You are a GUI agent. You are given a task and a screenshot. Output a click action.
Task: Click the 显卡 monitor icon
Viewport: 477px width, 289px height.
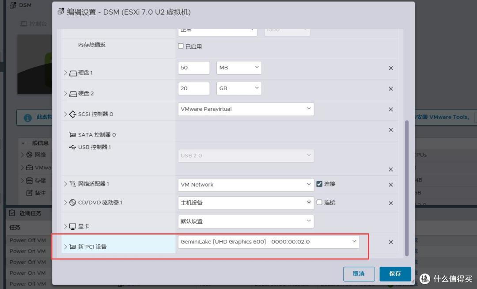(x=73, y=226)
